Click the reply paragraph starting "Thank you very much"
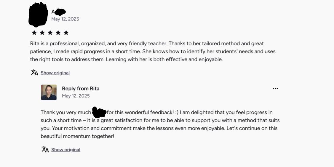Screen dimensions: 334x167 pyautogui.click(x=160, y=124)
